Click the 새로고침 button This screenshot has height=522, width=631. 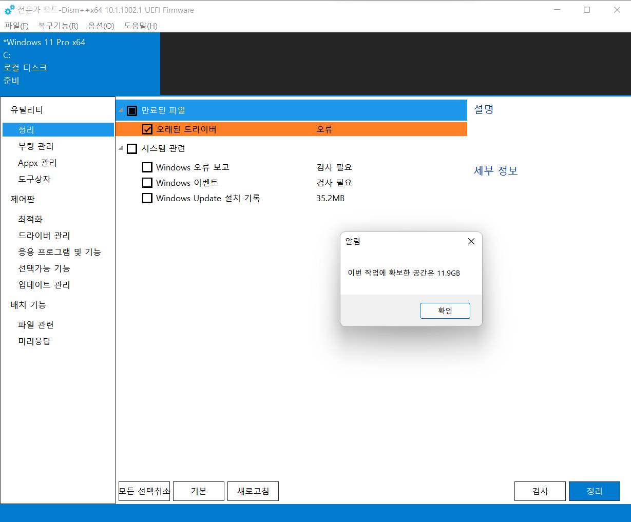pos(253,491)
